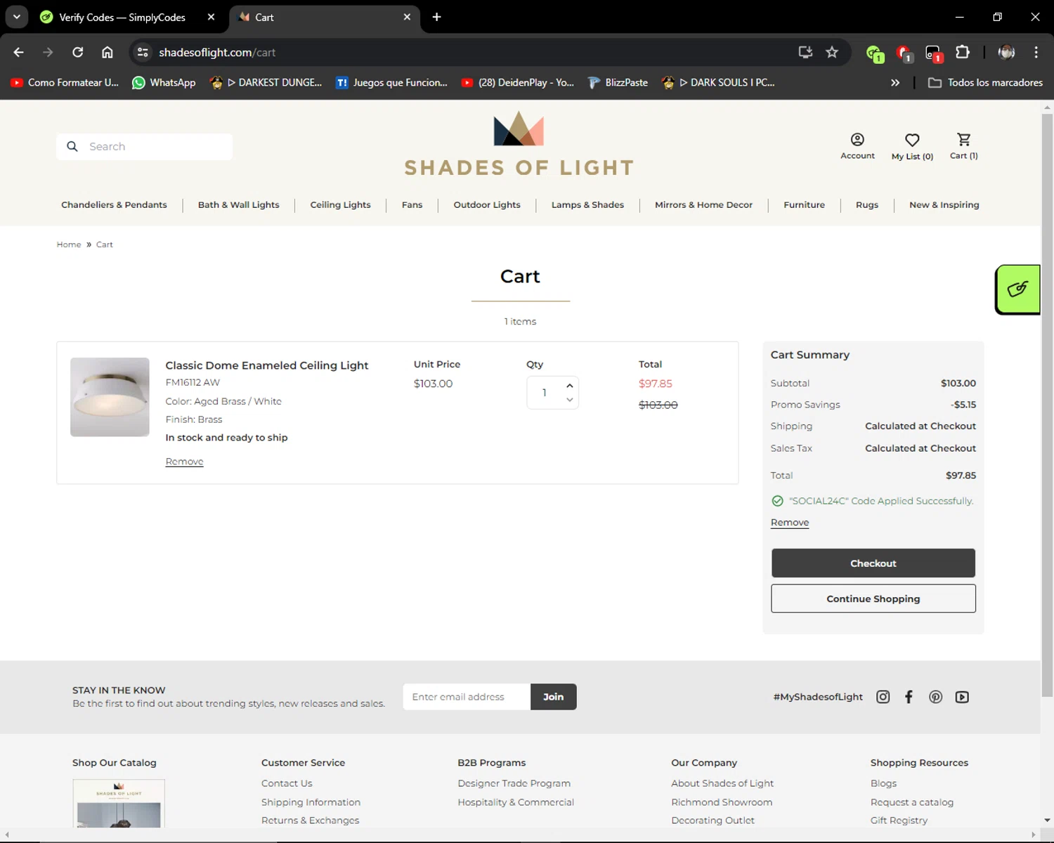Open New & Inspiring menu
The image size is (1054, 843).
tap(944, 204)
